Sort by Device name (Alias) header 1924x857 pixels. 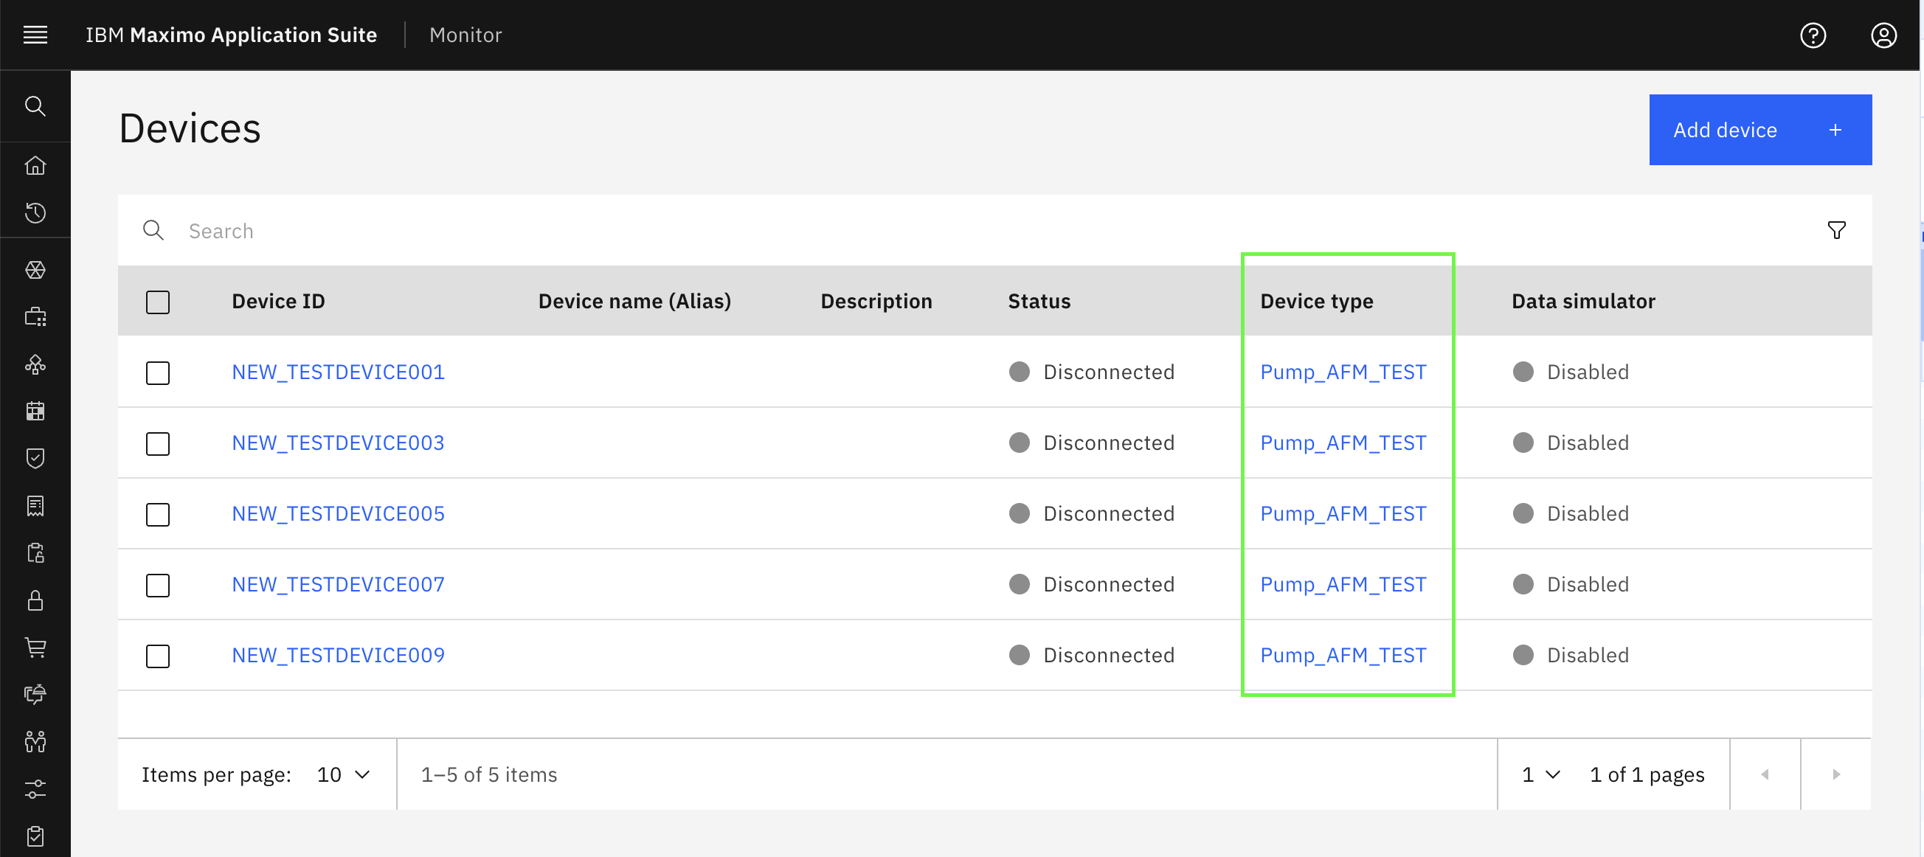(635, 301)
